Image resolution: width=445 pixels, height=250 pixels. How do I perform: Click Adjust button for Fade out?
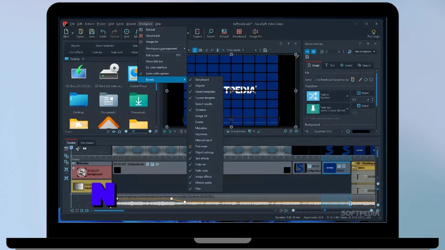363,106
